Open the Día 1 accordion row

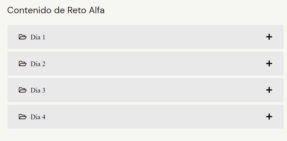145,37
